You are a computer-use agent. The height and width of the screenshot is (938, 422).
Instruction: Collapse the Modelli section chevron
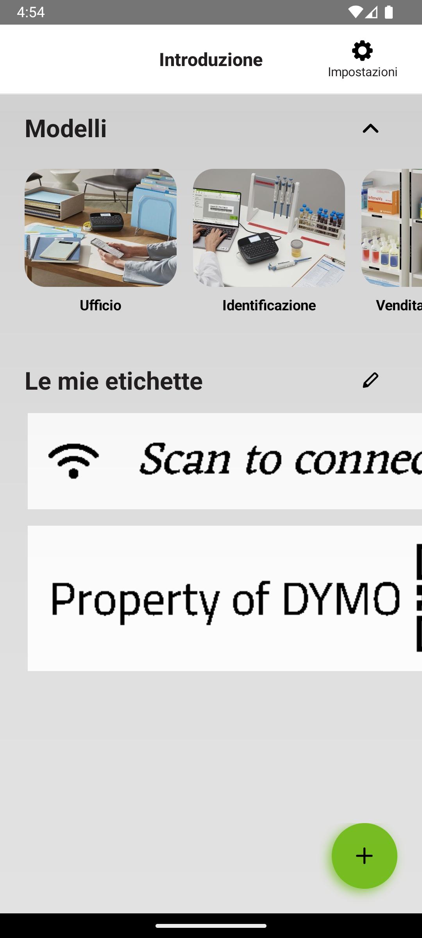370,129
